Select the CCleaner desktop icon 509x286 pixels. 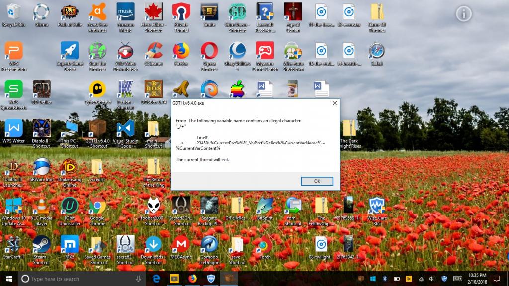(153, 51)
